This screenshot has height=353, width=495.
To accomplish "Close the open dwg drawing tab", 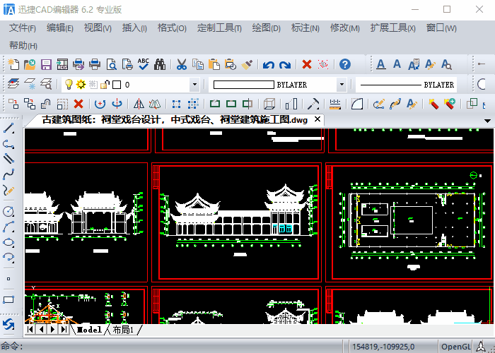I will click(x=318, y=119).
